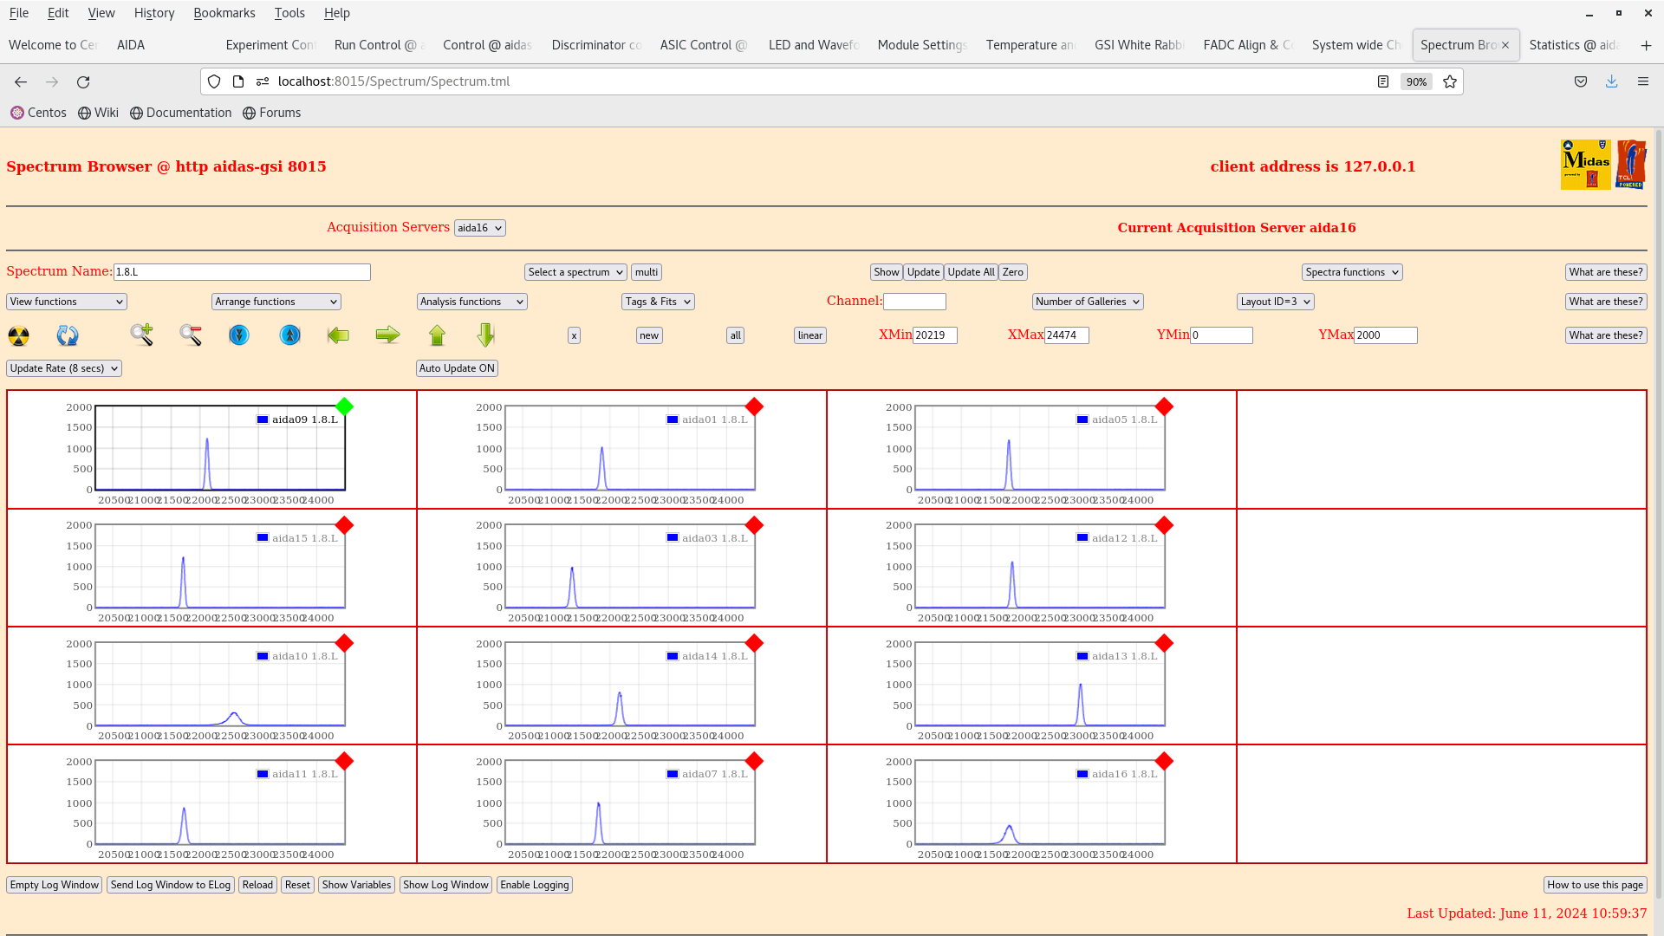Click the green diamond marker on aida09 plot
Screen dimensions: 1664x936
click(x=344, y=406)
